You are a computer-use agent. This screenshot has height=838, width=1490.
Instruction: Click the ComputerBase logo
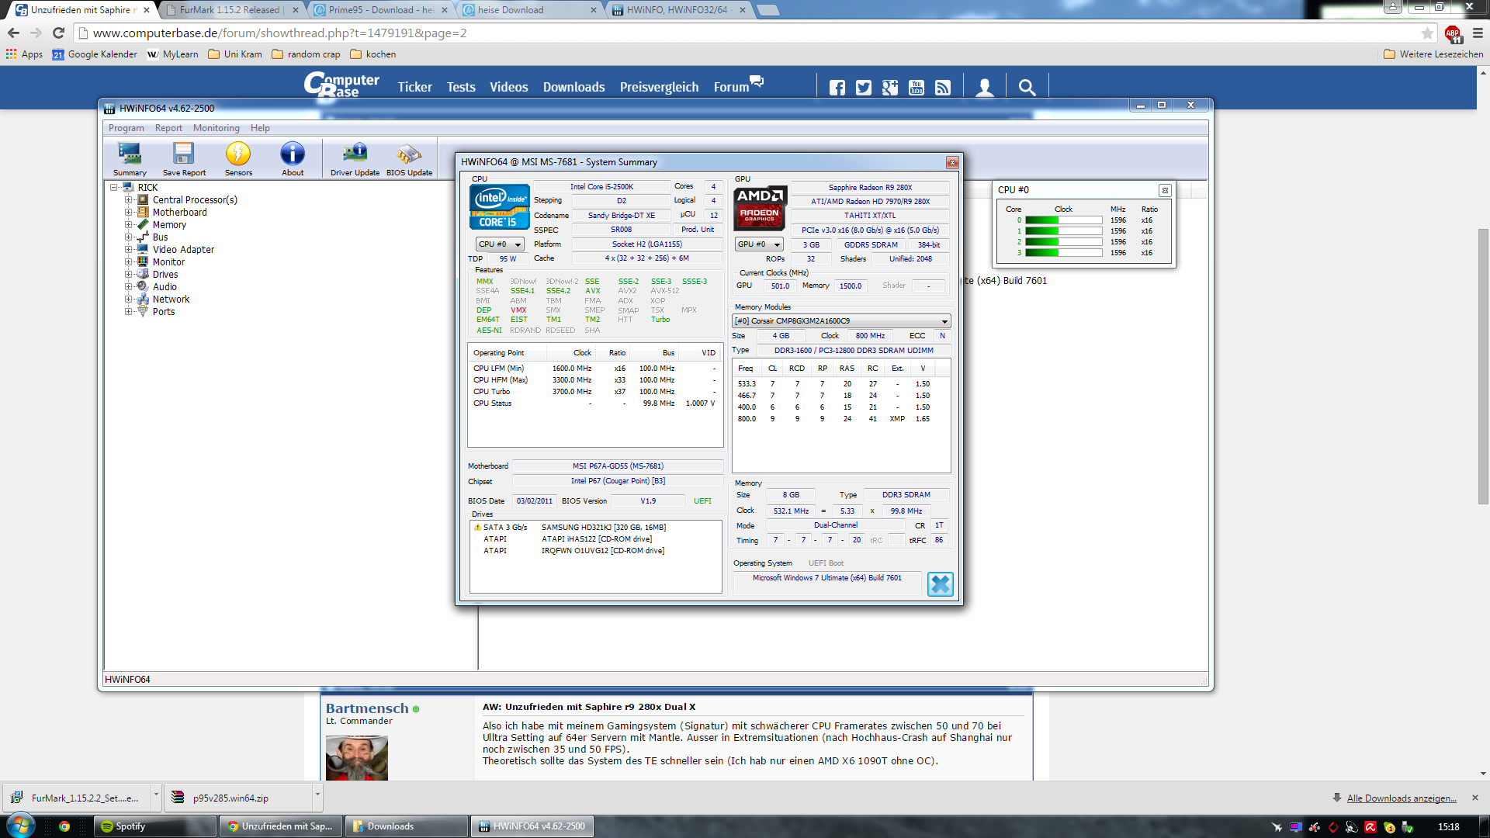click(341, 85)
